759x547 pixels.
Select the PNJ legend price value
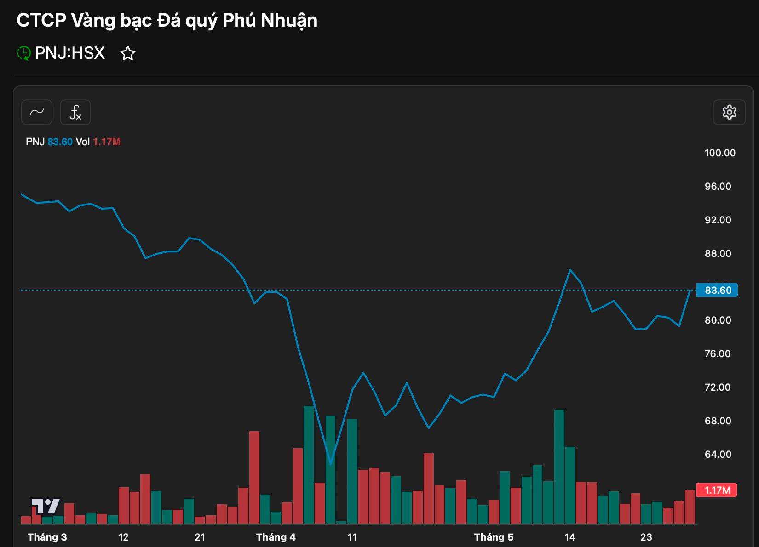[60, 142]
